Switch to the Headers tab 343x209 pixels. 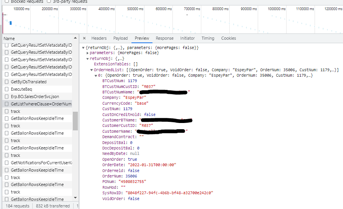(99, 38)
